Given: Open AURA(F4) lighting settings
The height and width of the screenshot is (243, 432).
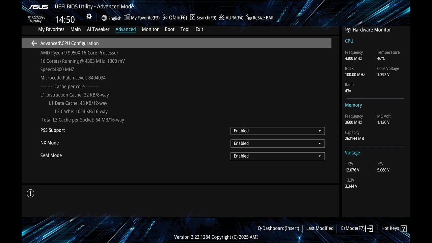Looking at the screenshot, I should 231,18.
